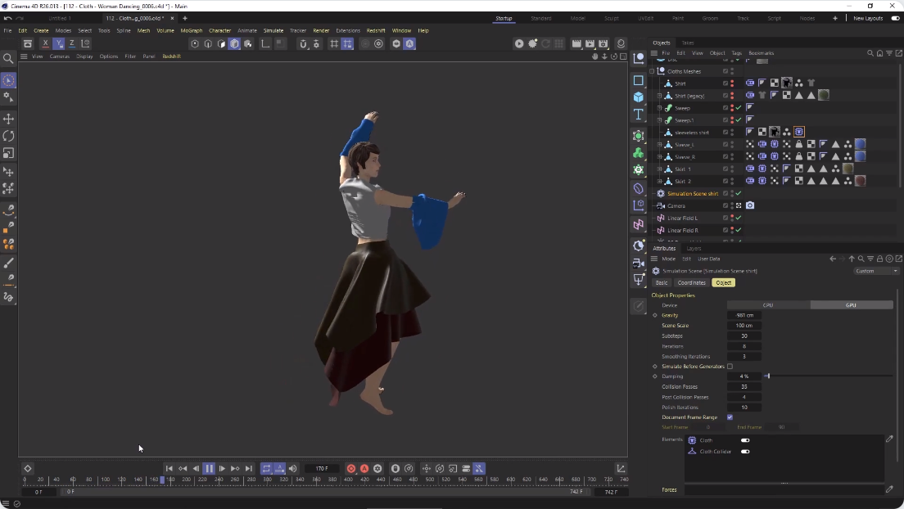Click the search icon in Objects panel
Screen dimensions: 904x509
(x=870, y=53)
